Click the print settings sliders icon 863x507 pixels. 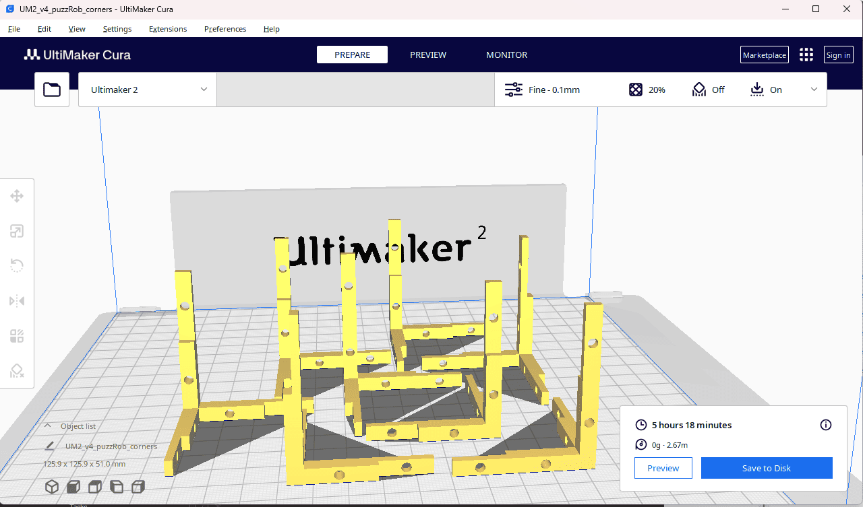[x=514, y=90]
